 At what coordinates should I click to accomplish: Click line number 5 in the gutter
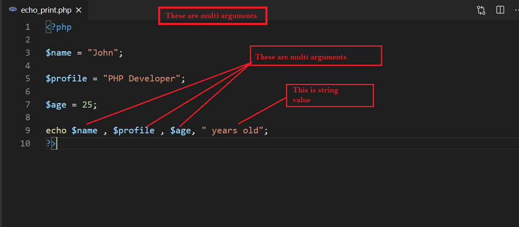(27, 79)
